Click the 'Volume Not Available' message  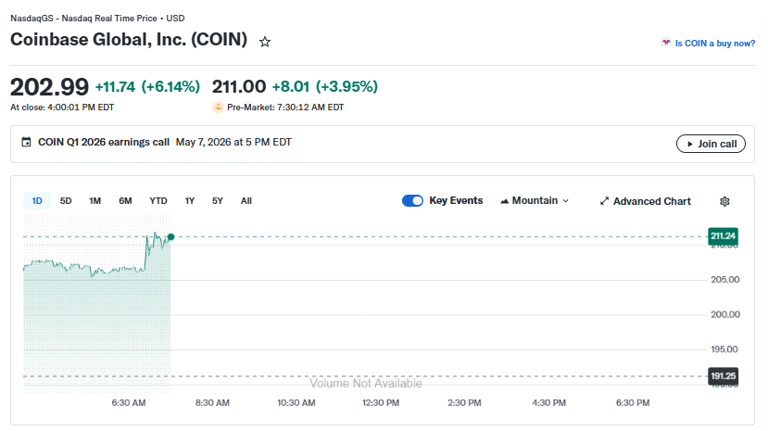(366, 383)
